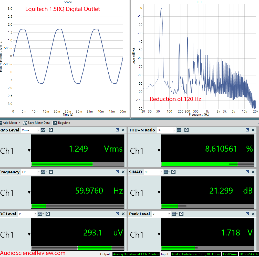The width and height of the screenshot is (259, 257).
Task: Click the 293.1 uV reading
Action: (x=103, y=233)
